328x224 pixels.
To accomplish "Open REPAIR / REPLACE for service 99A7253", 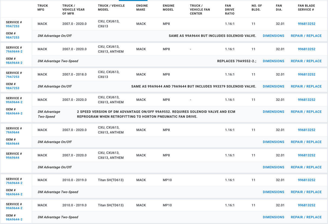I will click(x=306, y=36).
